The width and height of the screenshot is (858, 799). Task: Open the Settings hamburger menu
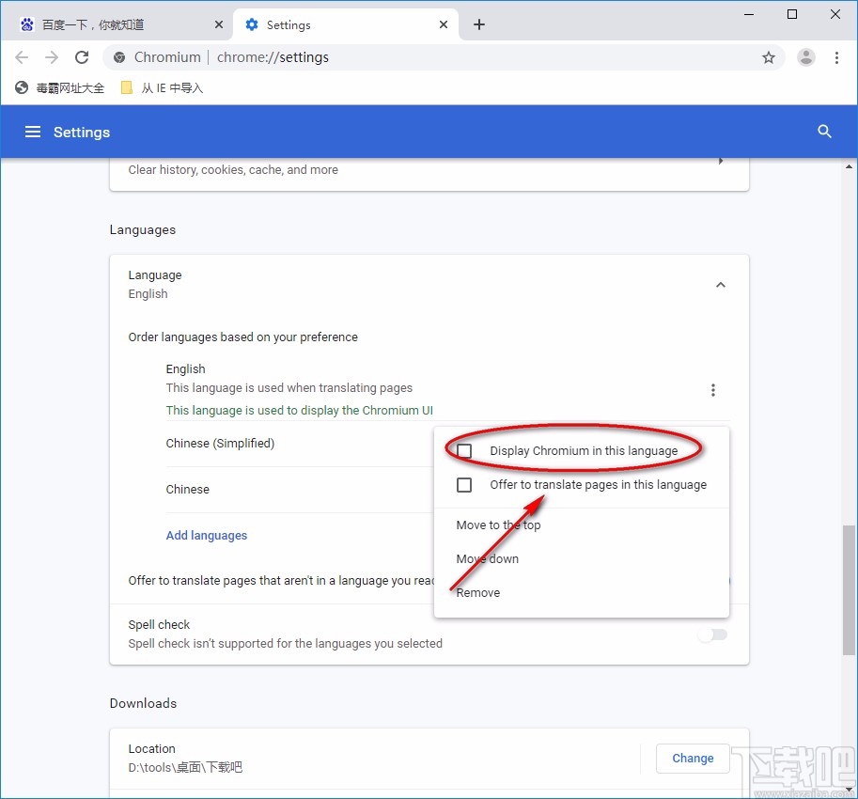point(33,132)
